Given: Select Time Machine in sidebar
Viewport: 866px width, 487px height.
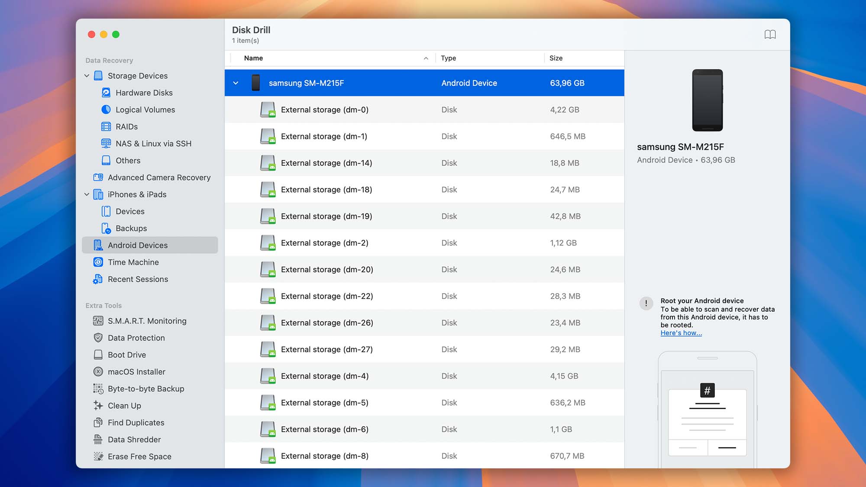Looking at the screenshot, I should click(150, 262).
